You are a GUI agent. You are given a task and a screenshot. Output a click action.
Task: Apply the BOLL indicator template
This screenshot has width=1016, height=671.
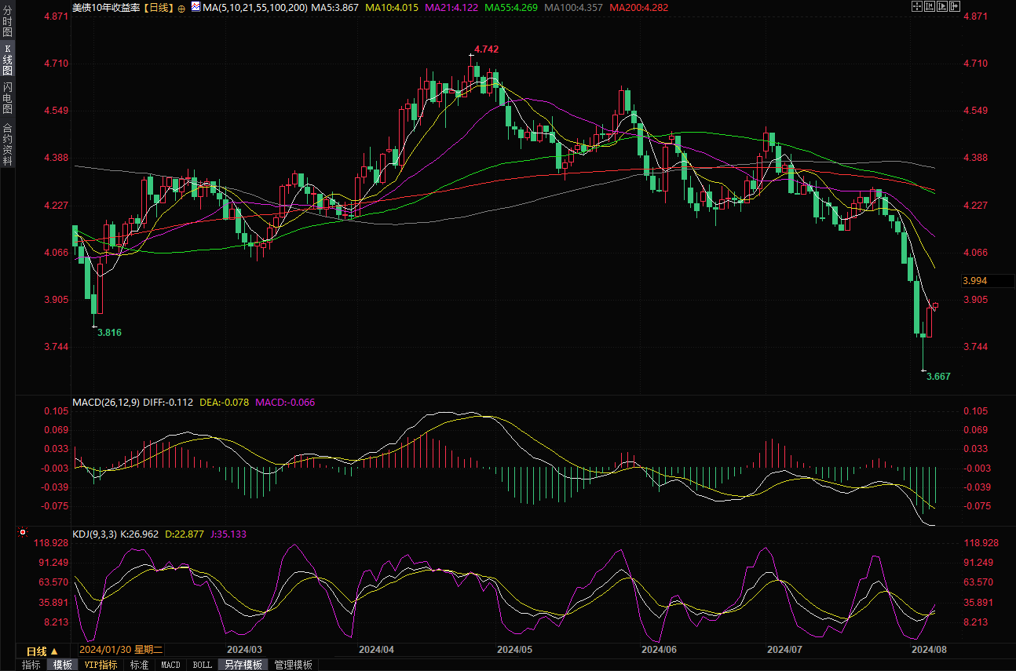(202, 665)
